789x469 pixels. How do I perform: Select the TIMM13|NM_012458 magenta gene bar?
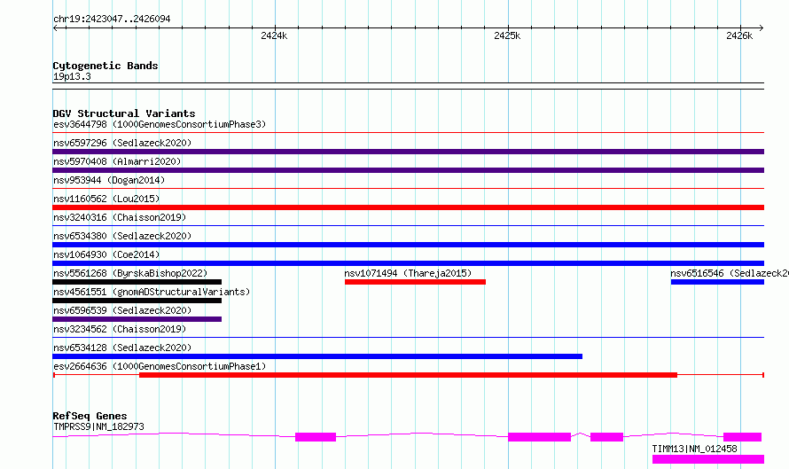(x=708, y=459)
